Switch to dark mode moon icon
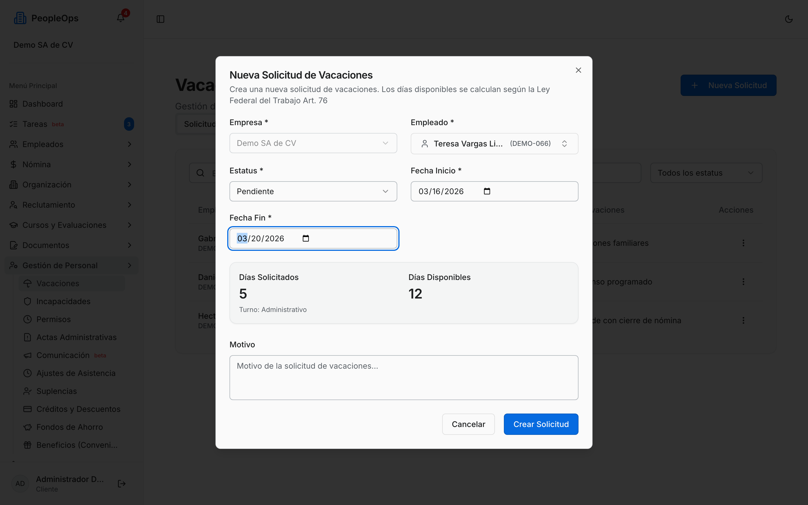Viewport: 808px width, 505px height. [x=789, y=19]
